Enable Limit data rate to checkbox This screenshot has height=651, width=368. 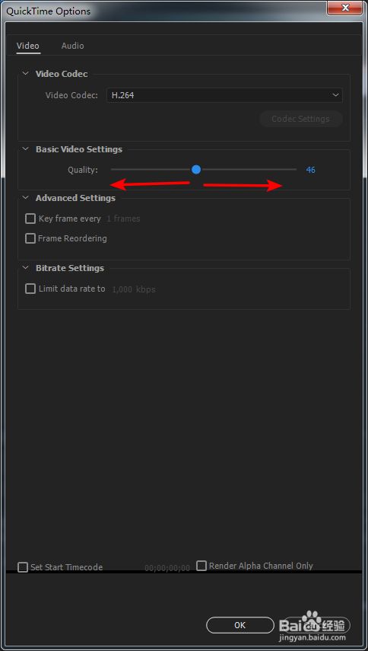point(30,289)
